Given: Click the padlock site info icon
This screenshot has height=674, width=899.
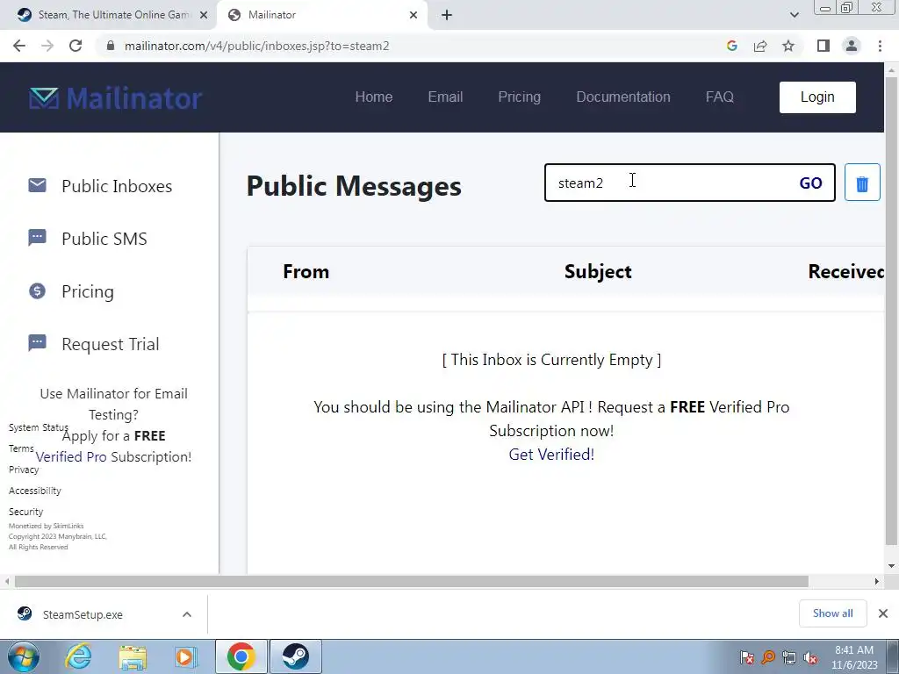Looking at the screenshot, I should [x=111, y=46].
